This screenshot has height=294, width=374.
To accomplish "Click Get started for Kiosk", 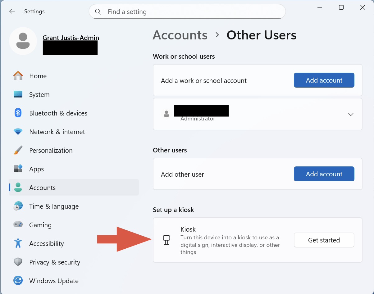I will [324, 240].
